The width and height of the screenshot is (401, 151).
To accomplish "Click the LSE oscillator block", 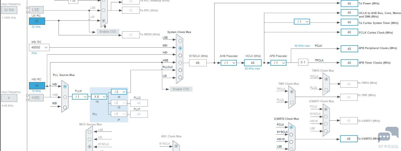I will click(x=36, y=10).
